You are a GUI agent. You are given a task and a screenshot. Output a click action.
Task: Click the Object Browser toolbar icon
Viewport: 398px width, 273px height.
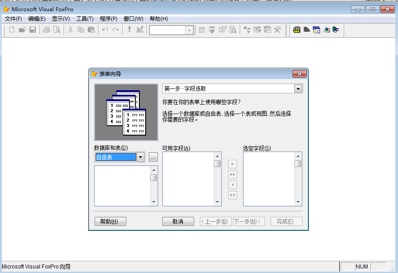(257, 30)
